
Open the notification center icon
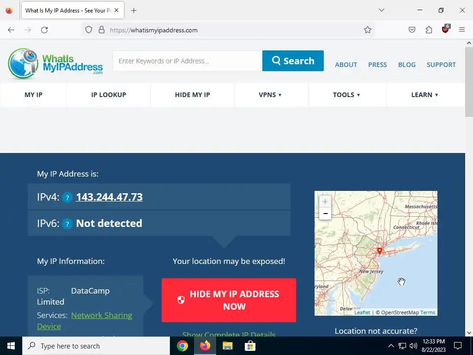(x=458, y=346)
